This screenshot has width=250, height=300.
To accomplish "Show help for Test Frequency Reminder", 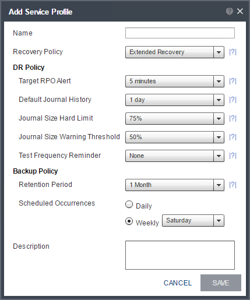I will (x=233, y=156).
